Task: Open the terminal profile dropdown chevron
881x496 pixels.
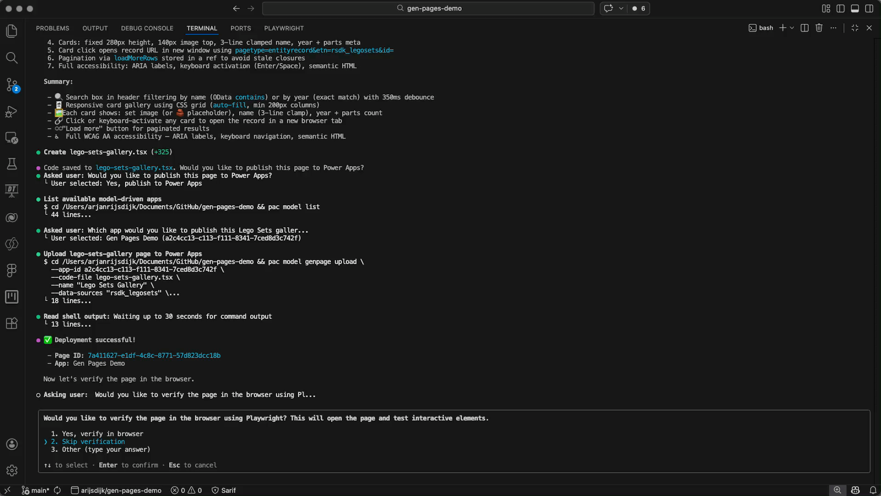Action: pyautogui.click(x=792, y=28)
